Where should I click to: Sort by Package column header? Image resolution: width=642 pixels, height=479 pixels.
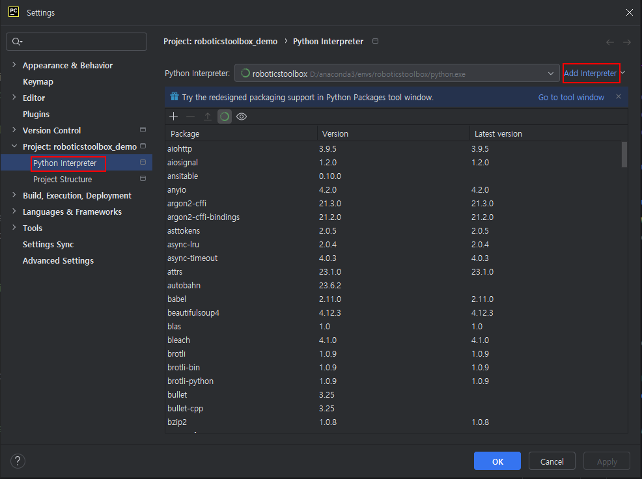click(242, 134)
